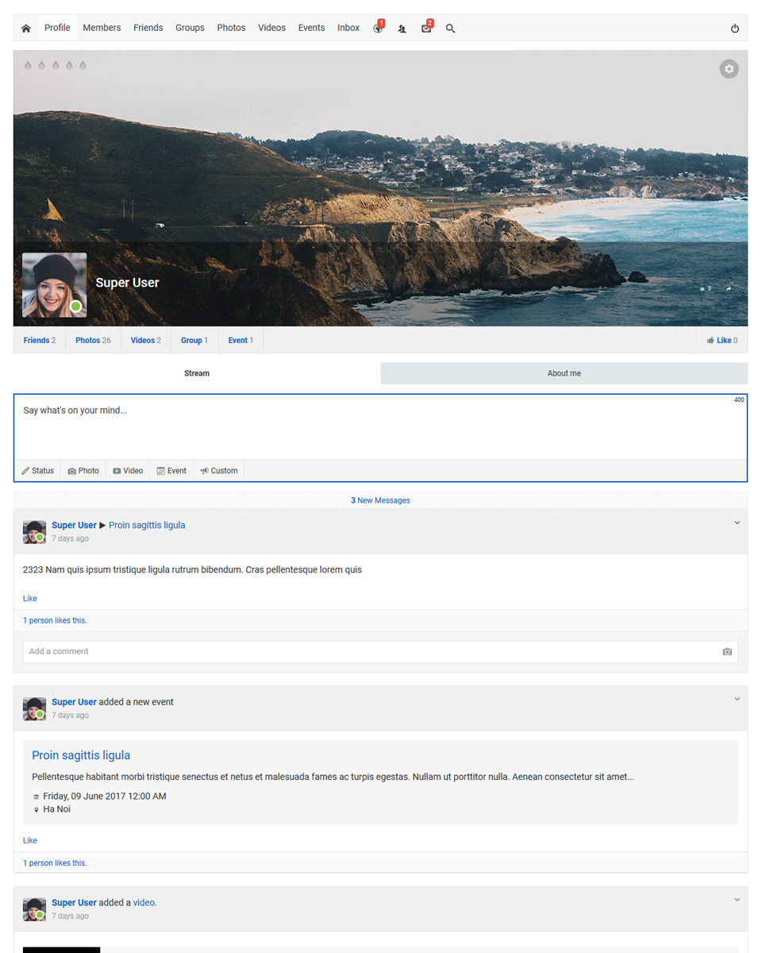This screenshot has height=953, width=762.
Task: Open the Friends menu item
Action: (148, 28)
